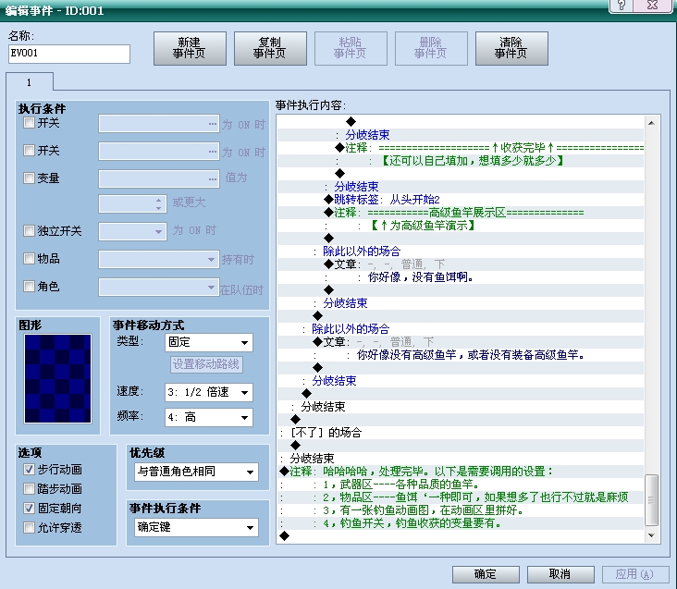Enable the 独立开关 condition checkbox

coord(29,231)
